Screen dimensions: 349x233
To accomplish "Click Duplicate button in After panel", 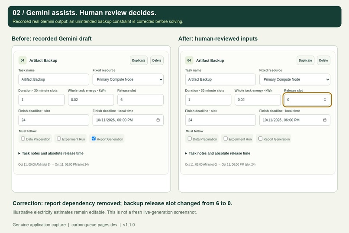I will click(305, 60).
